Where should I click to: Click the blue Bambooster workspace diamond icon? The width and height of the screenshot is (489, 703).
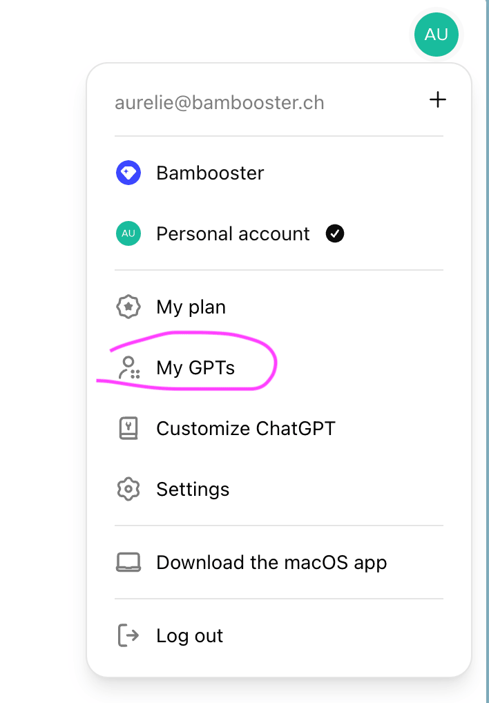(x=128, y=173)
